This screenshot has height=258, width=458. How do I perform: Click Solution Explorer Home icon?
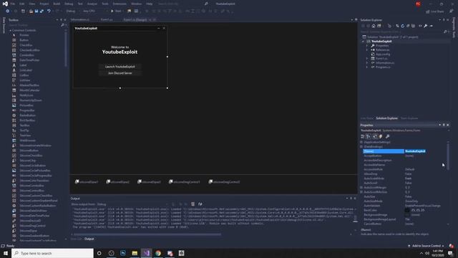tap(374, 26)
